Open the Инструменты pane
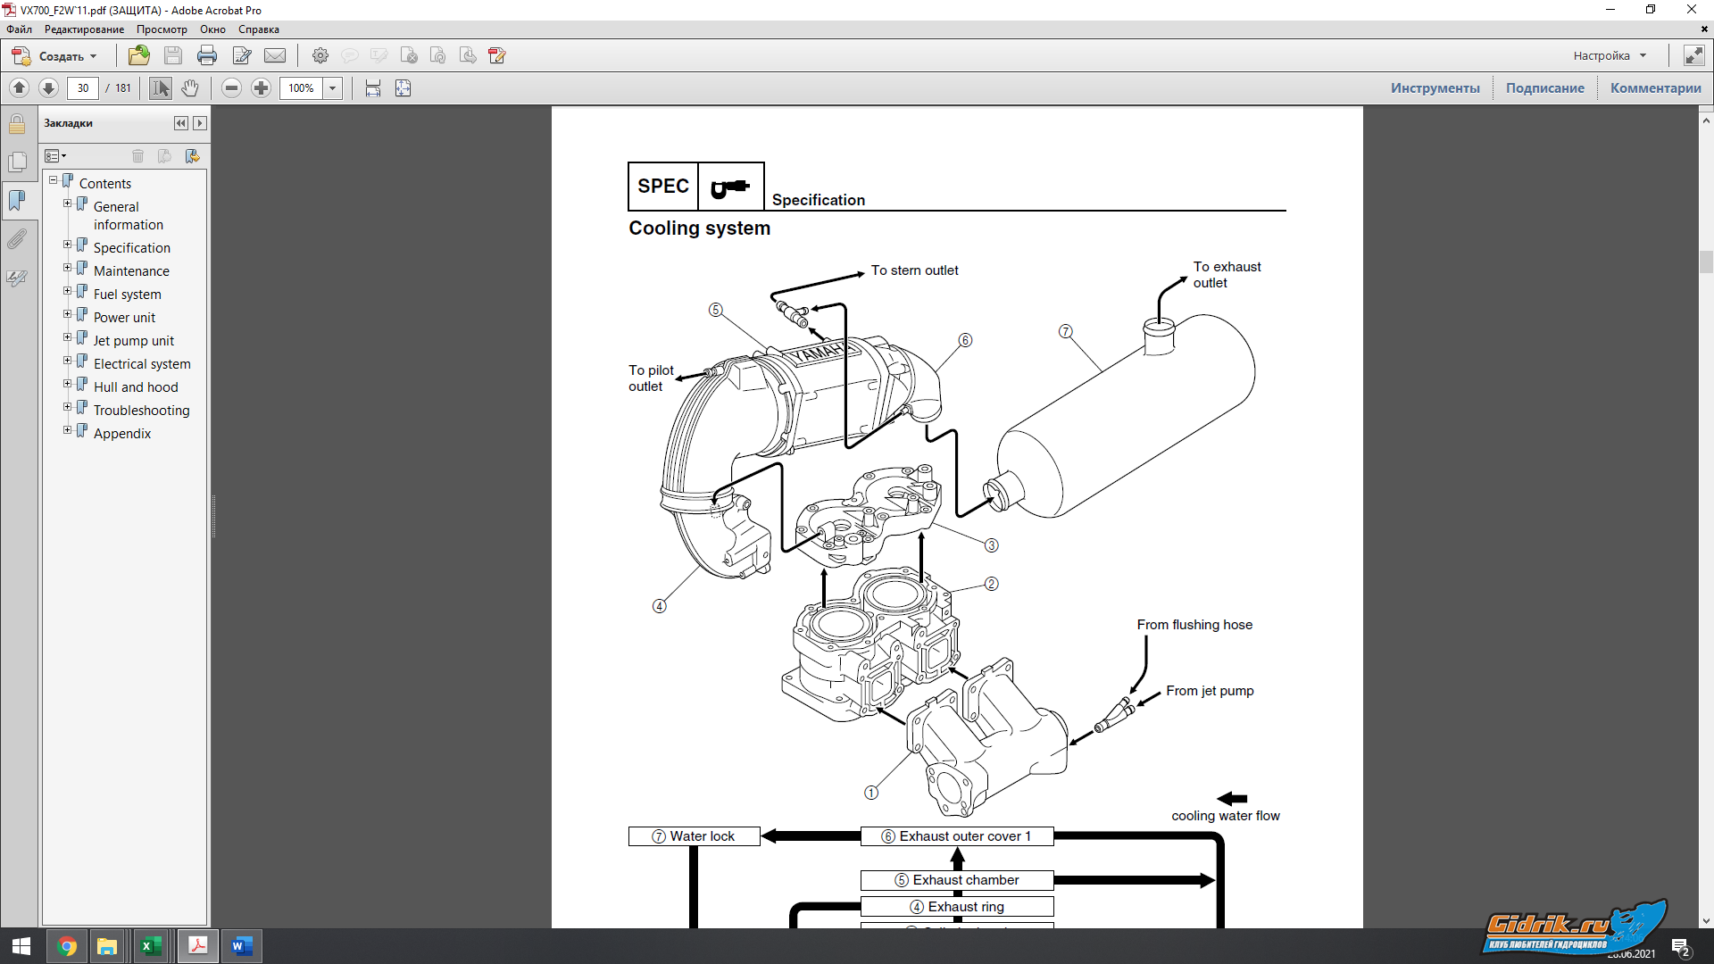This screenshot has width=1714, height=964. (1435, 88)
